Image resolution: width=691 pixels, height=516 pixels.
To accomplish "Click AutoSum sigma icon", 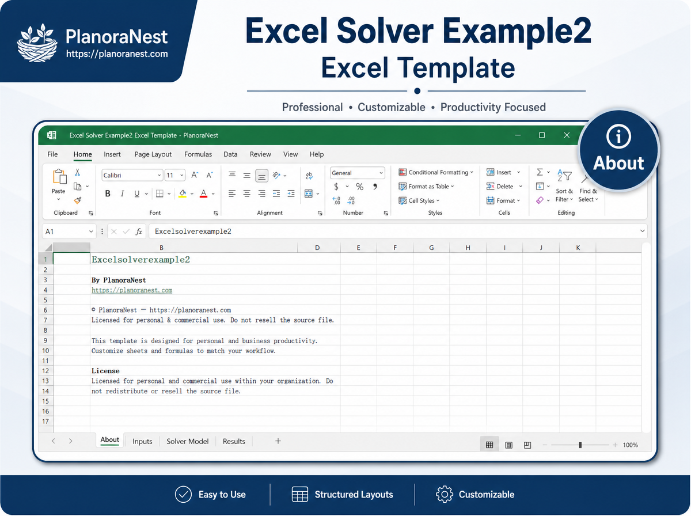I will coord(540,172).
